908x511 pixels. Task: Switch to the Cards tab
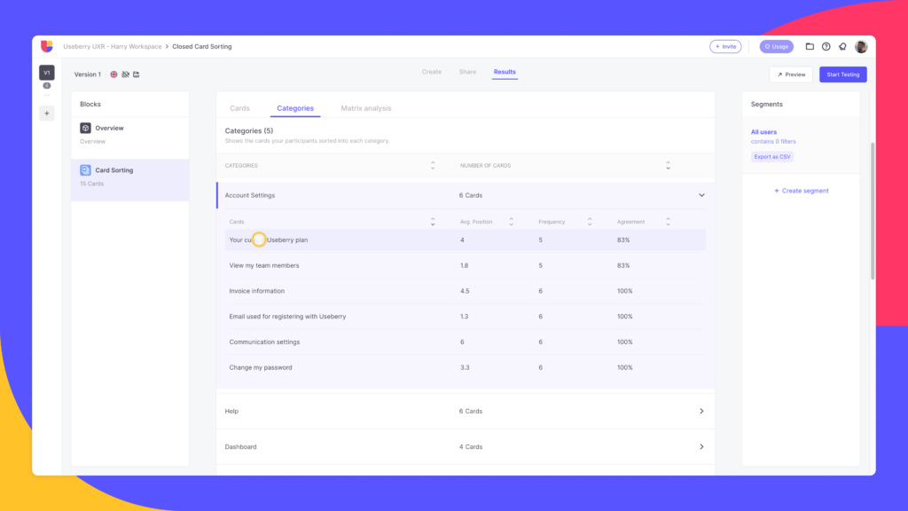click(239, 106)
